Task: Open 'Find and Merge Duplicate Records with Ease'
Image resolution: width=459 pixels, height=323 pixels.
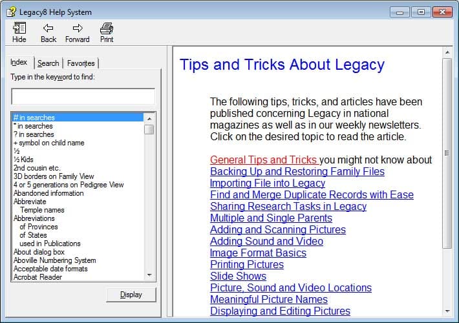Action: coord(312,195)
